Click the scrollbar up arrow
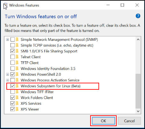Screen dimensions: 145x129 (x=138, y=40)
